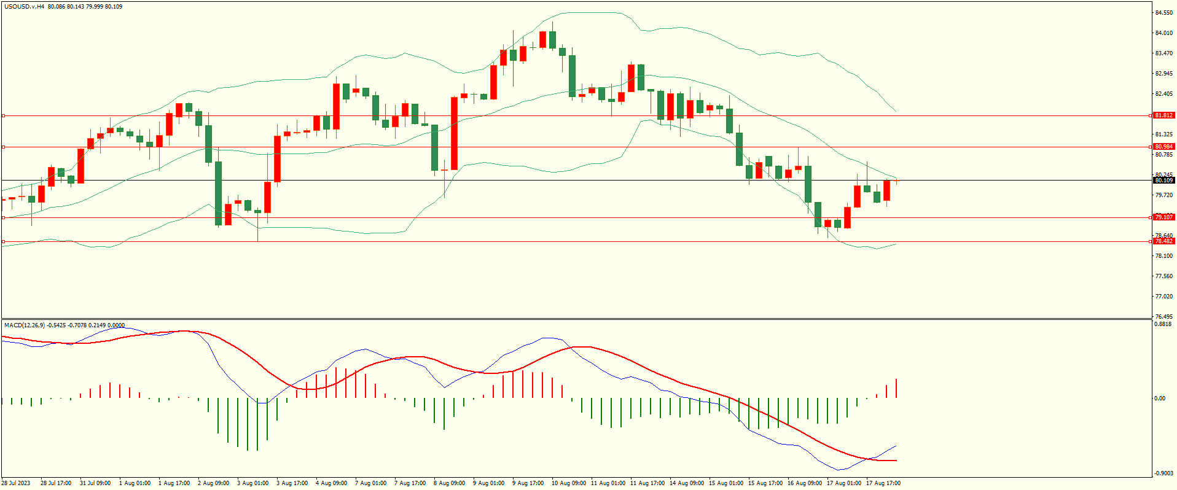The height and width of the screenshot is (490, 1177).
Task: Select left handle of the 79.107 horizontal line
Action: click(x=3, y=217)
